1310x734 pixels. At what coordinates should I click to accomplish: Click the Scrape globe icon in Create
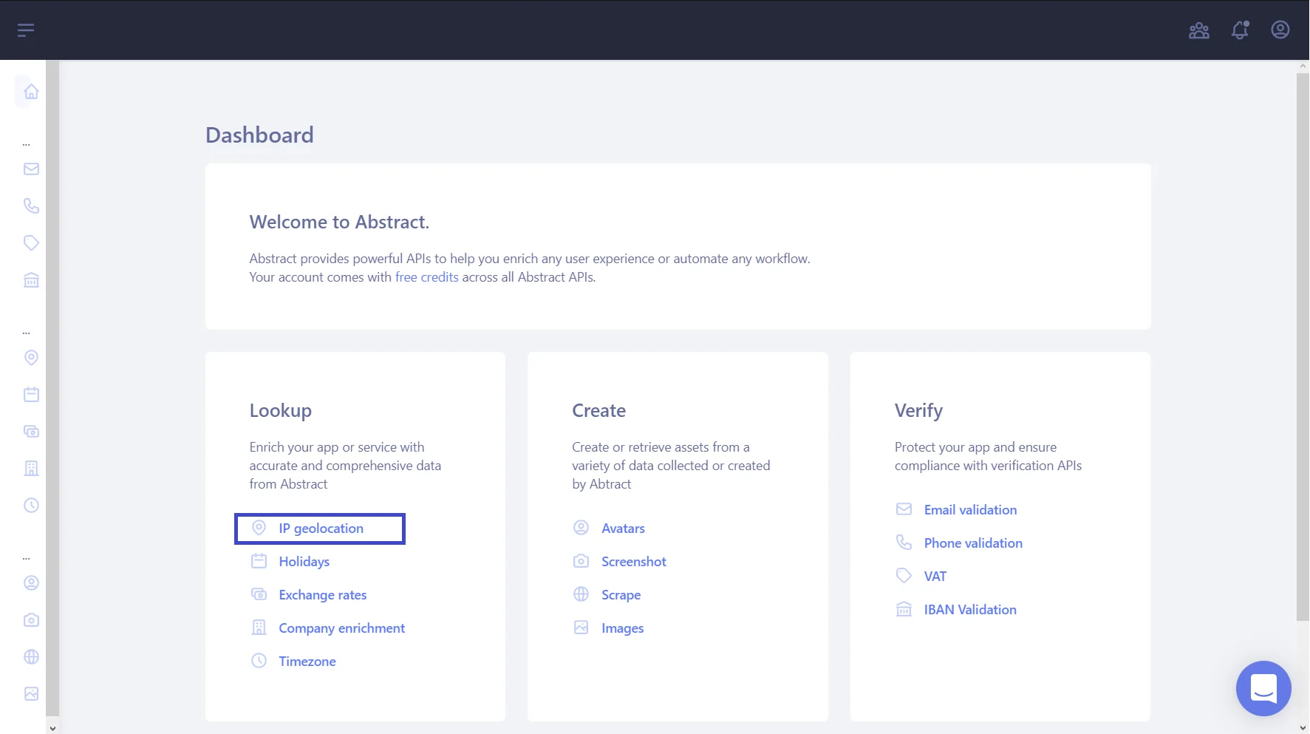click(581, 594)
